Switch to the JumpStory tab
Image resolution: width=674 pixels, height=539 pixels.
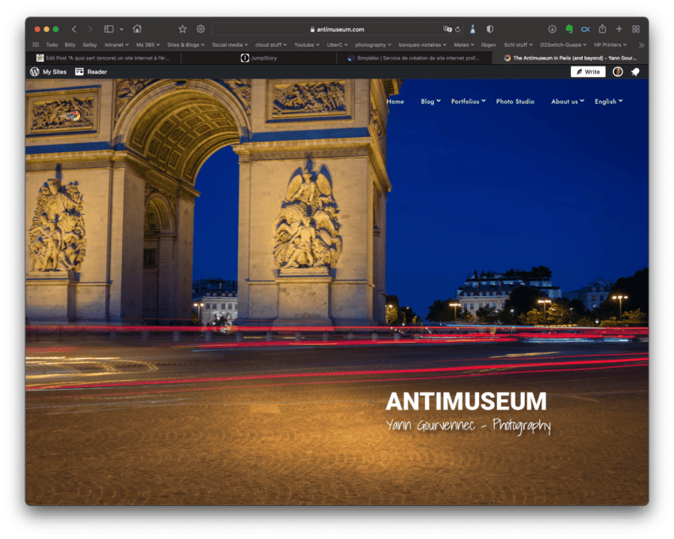coord(258,58)
